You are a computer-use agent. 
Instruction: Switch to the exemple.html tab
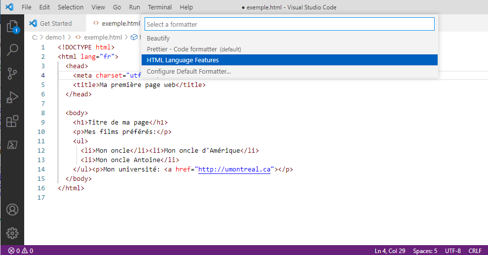tap(114, 23)
